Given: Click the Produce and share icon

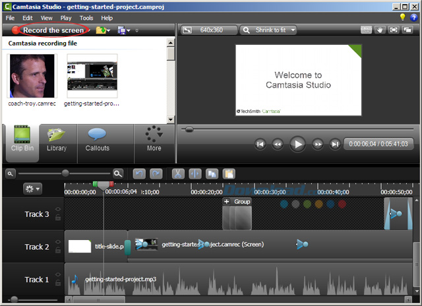Looking at the screenshot, I should point(121,30).
